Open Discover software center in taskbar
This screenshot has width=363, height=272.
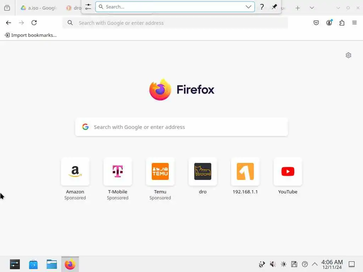pos(33,264)
